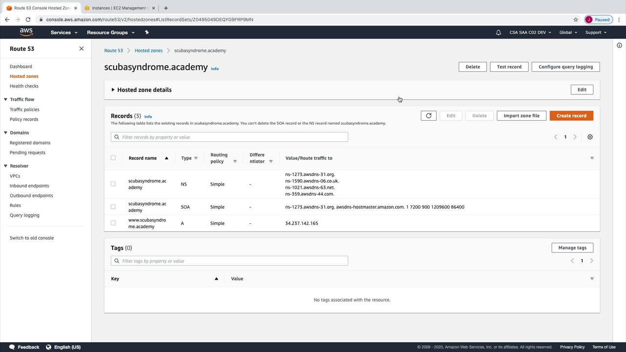Open the Global region dropdown
Viewport: 626px width, 352px height.
tap(568, 32)
